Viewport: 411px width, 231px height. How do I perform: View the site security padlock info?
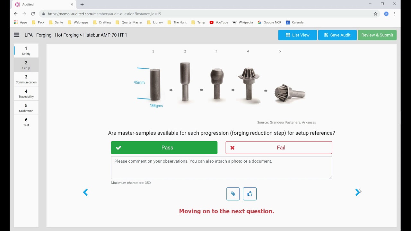(x=43, y=14)
